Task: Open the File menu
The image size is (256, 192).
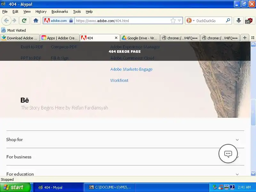Action: point(5,12)
